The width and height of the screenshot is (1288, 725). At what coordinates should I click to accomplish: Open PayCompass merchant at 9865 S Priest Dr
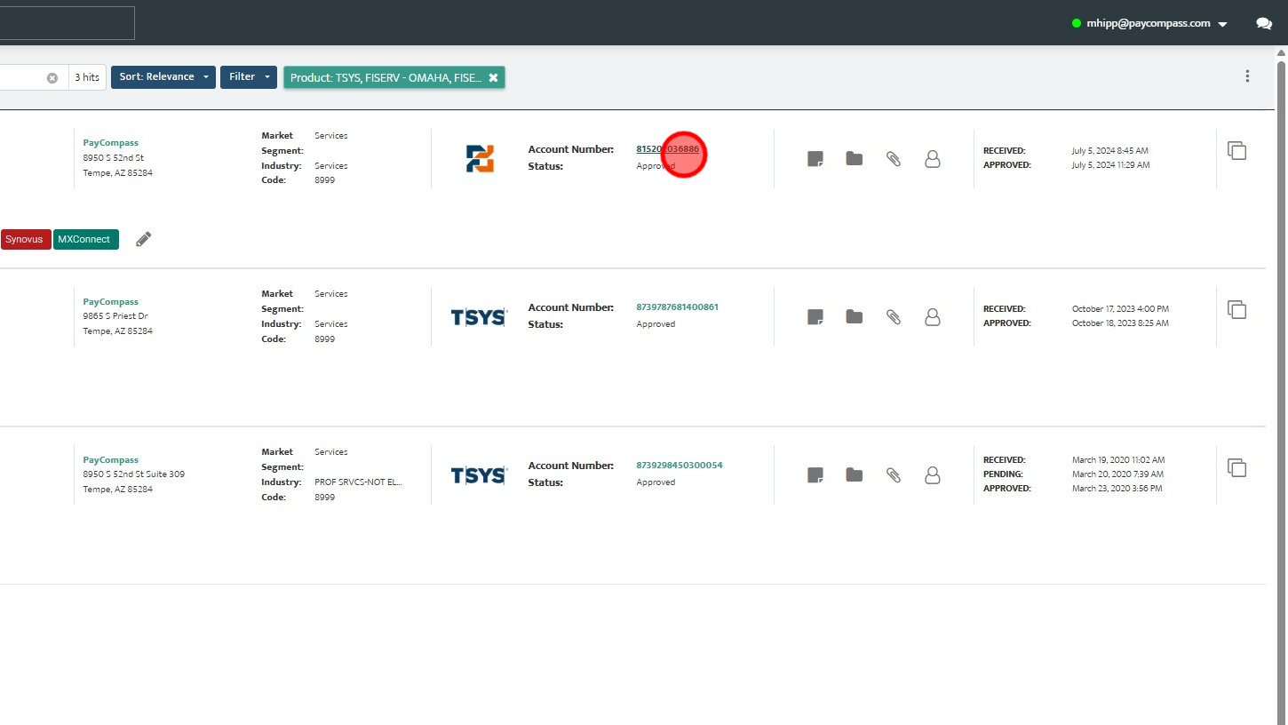click(x=111, y=302)
